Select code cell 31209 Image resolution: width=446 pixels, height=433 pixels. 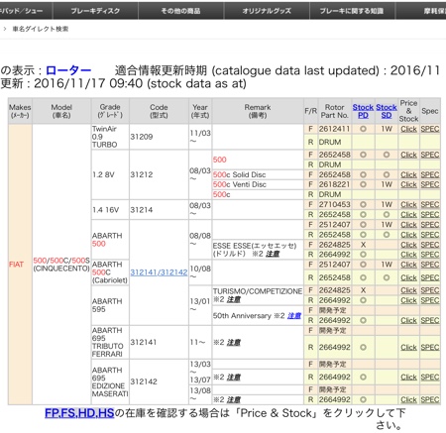(159, 137)
